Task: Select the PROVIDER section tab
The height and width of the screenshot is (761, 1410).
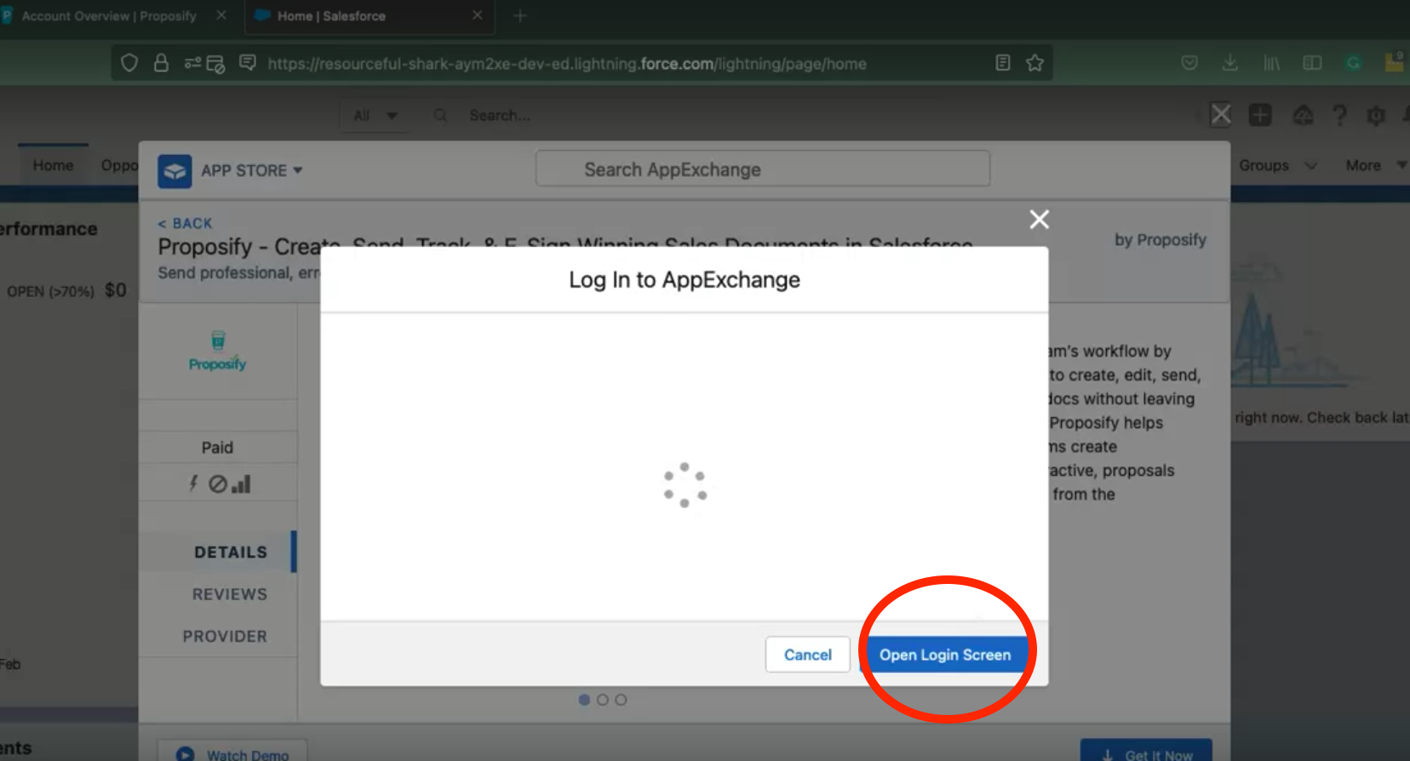Action: pos(225,636)
